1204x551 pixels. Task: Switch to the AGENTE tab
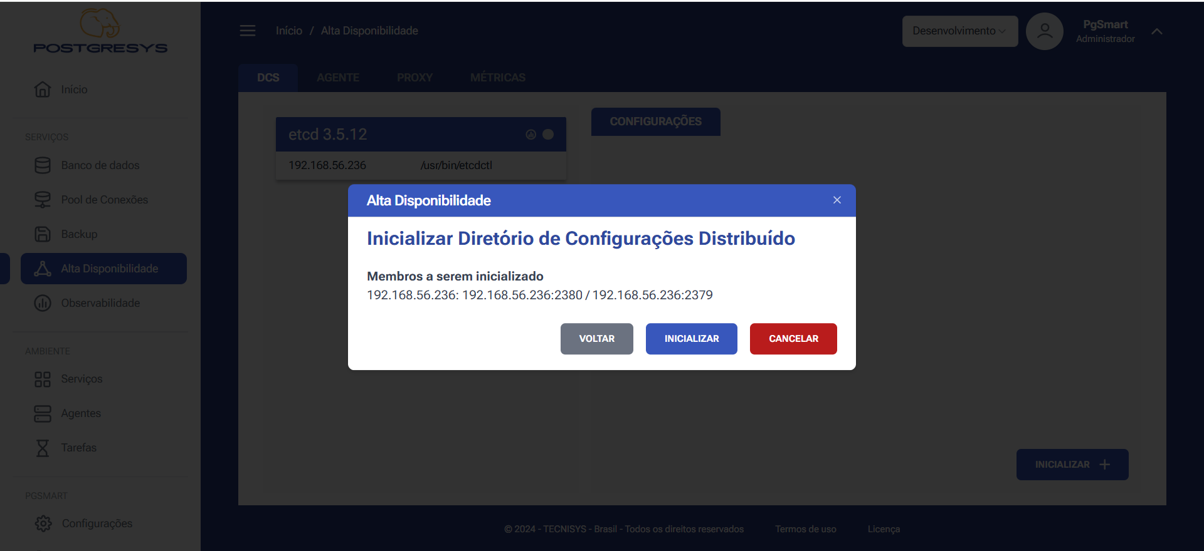click(x=338, y=78)
